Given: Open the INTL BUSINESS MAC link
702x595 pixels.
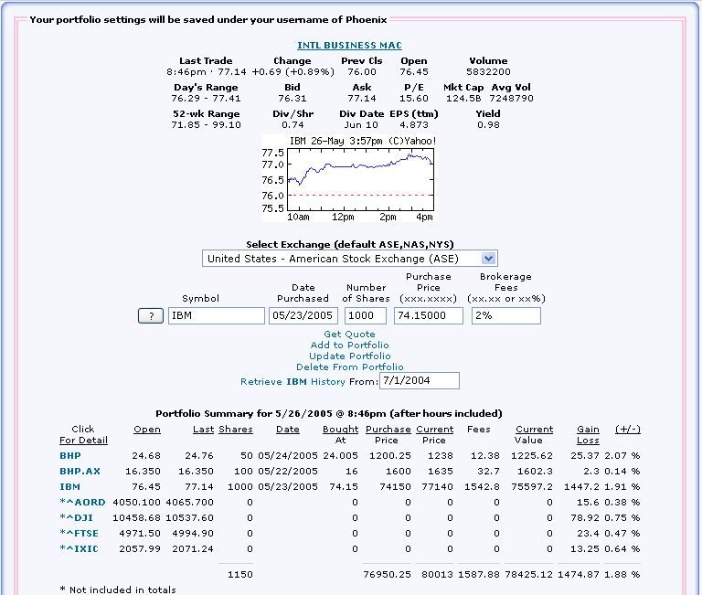Looking at the screenshot, I should click(x=349, y=45).
